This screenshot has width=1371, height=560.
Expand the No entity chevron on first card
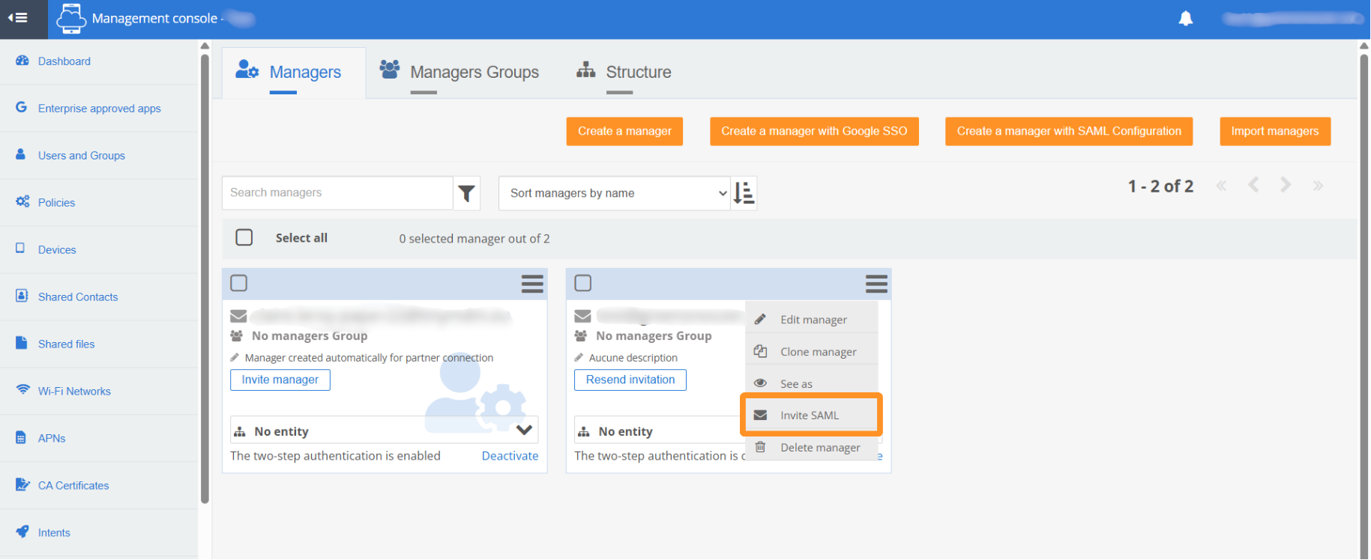pyautogui.click(x=524, y=430)
